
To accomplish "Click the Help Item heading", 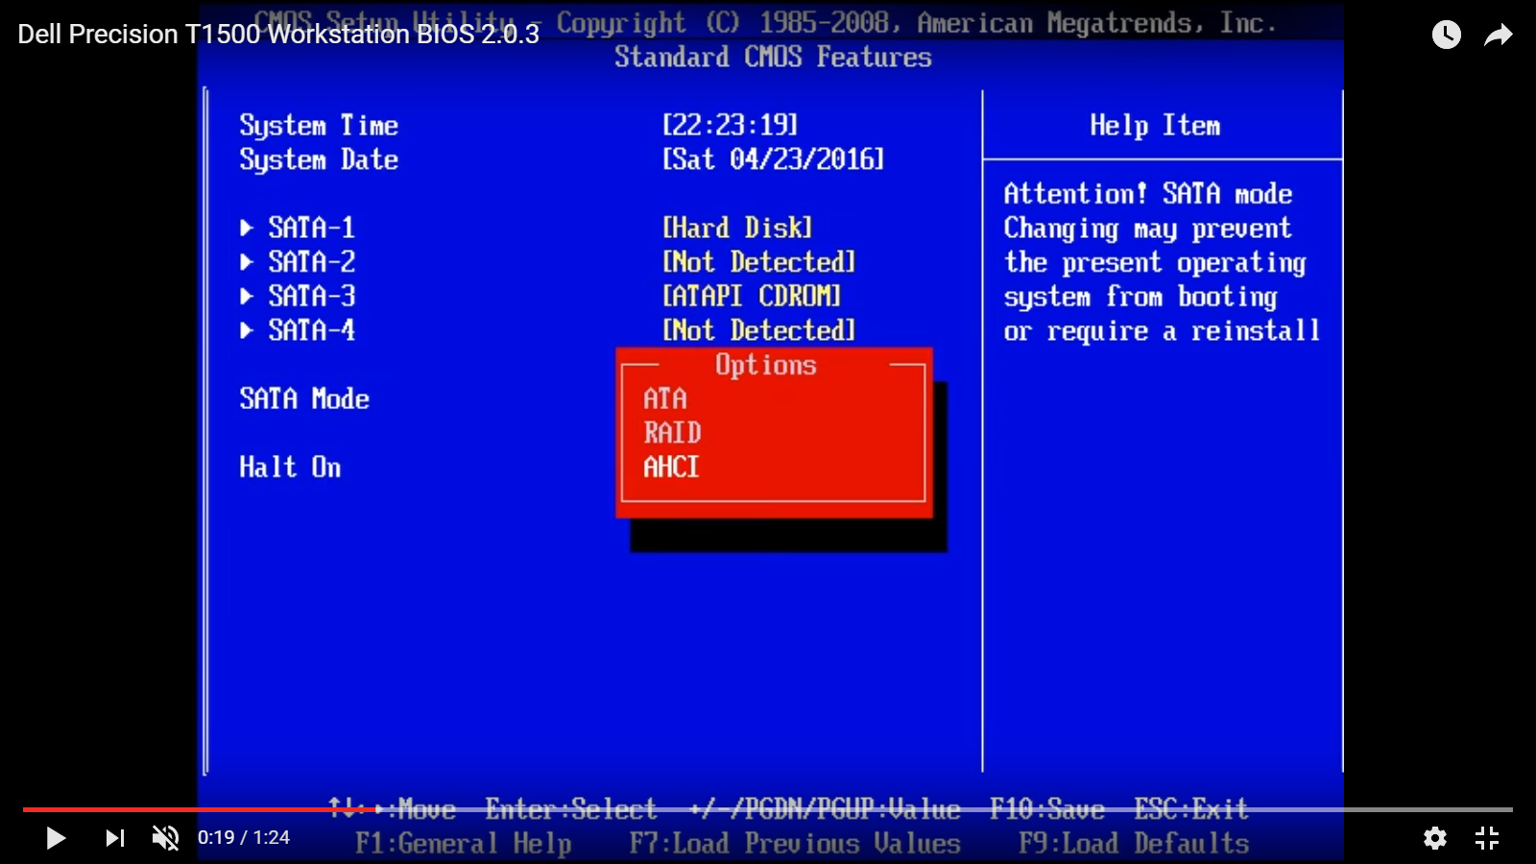I will (1155, 126).
